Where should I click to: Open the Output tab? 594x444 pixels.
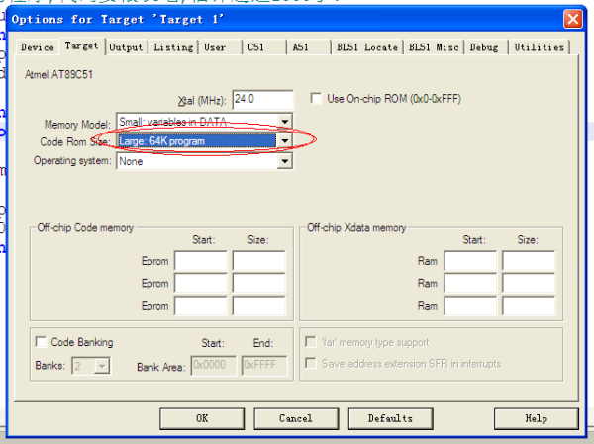(x=126, y=47)
